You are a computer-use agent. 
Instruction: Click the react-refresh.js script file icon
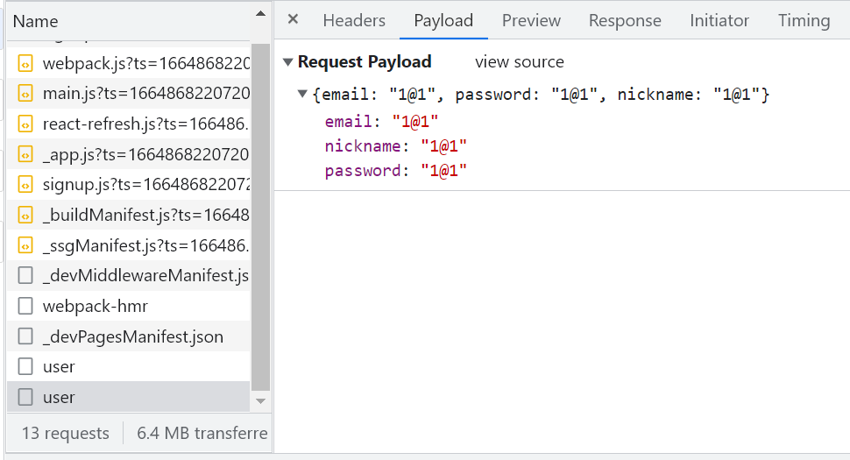pos(26,124)
